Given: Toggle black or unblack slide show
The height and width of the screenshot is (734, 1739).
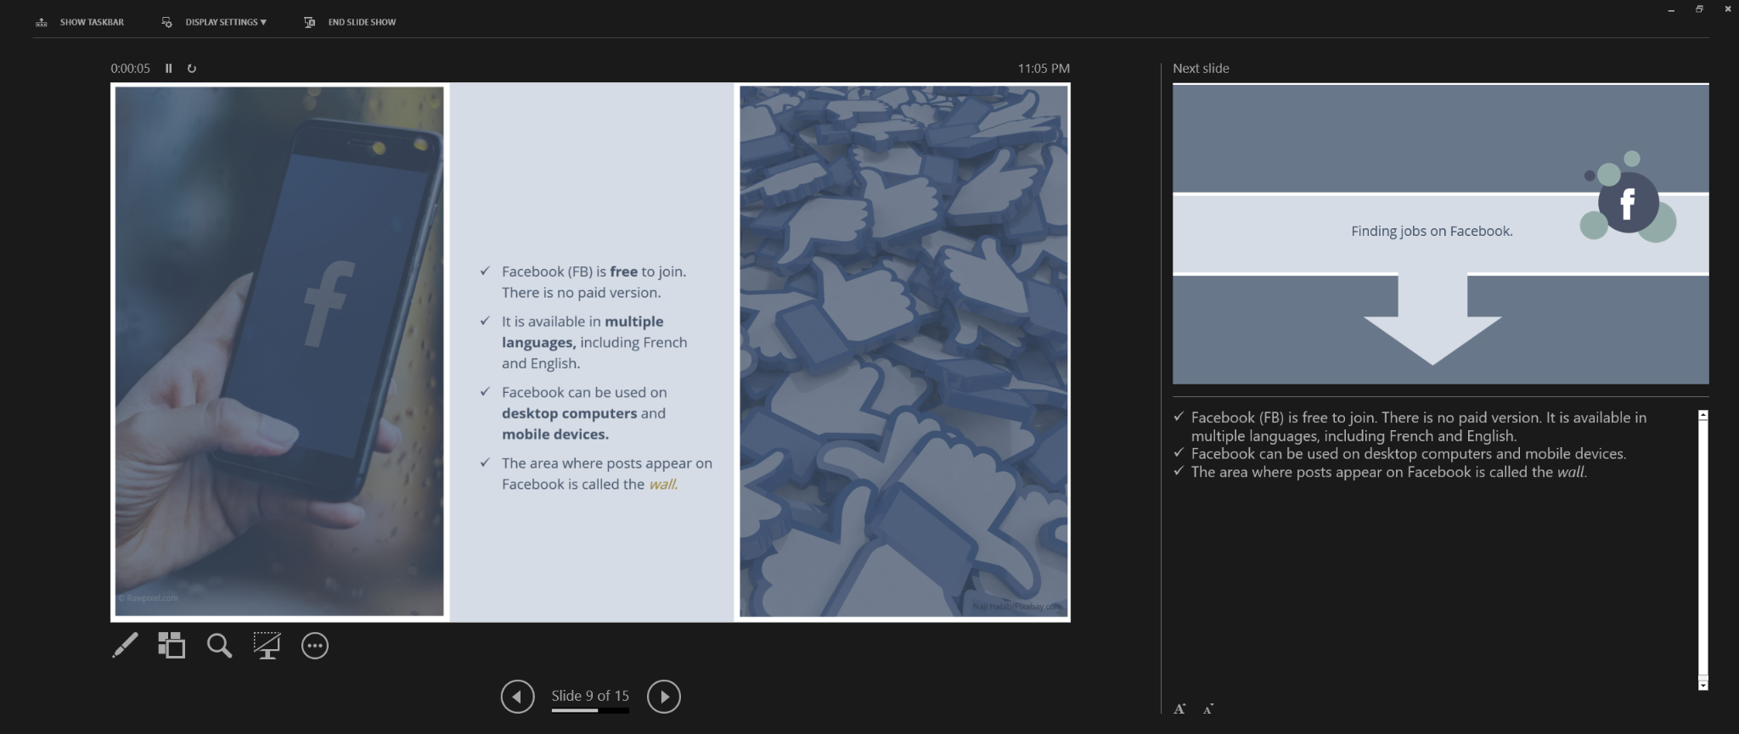Looking at the screenshot, I should click(267, 646).
